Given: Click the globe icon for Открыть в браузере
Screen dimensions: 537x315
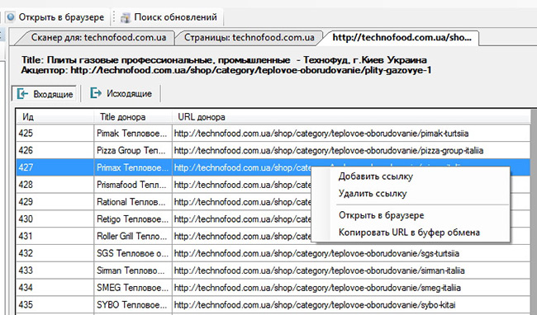Looking at the screenshot, I should (11, 16).
